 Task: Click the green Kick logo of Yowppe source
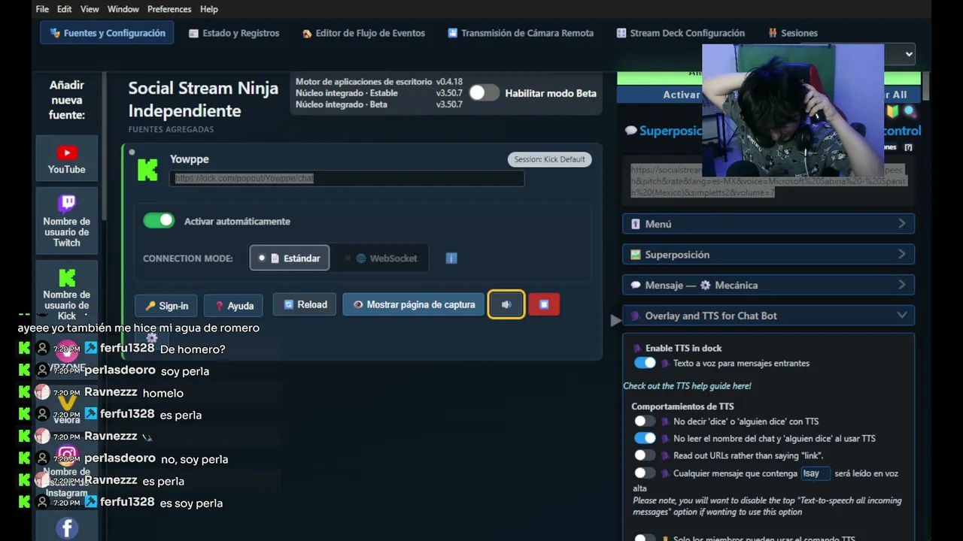click(147, 170)
